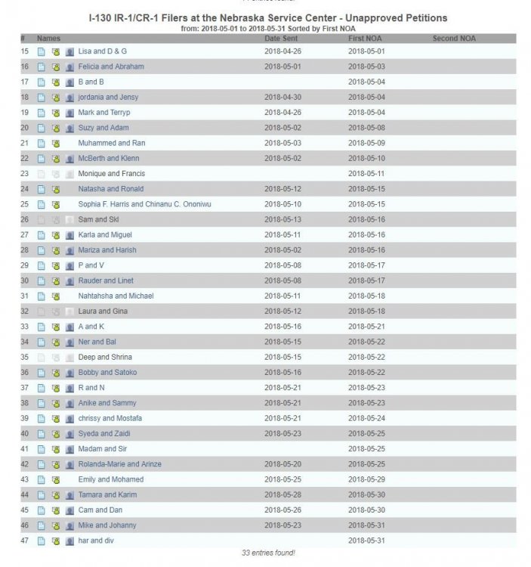Open document icon for Sophia F. Harris row
Image resolution: width=531 pixels, height=567 pixels.
pyautogui.click(x=42, y=205)
